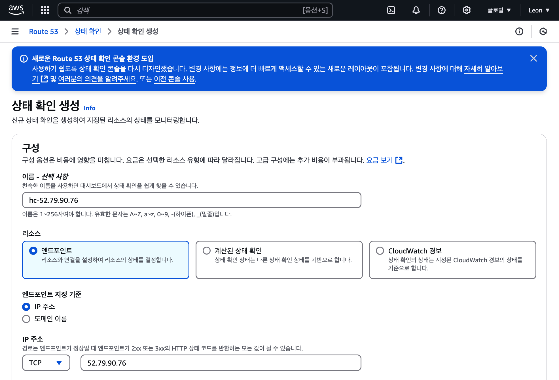This screenshot has height=380, width=559.
Task: Expand the TCP protocol dropdown
Action: 46,363
